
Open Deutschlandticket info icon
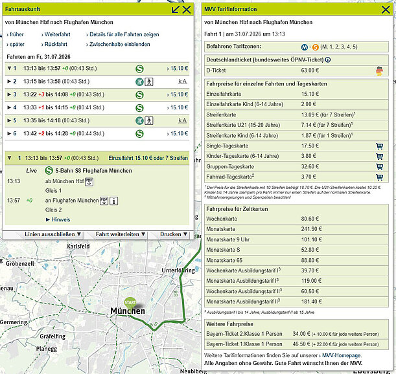(328, 60)
